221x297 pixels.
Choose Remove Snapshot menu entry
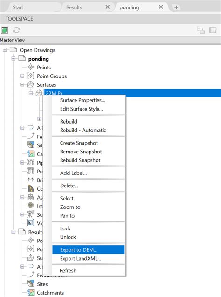(x=89, y=152)
